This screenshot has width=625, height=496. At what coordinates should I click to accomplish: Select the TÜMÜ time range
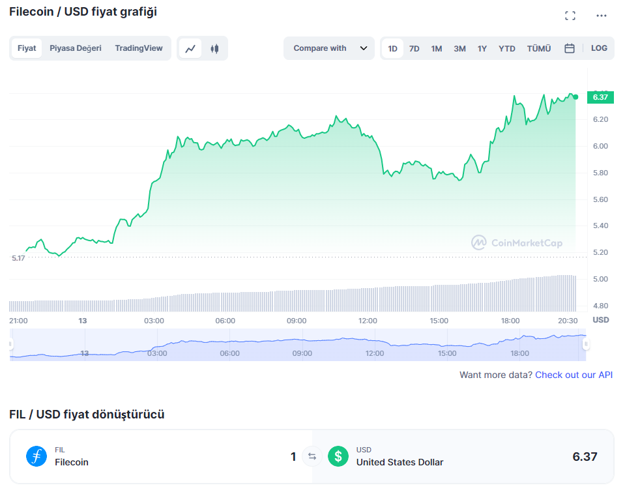click(x=539, y=49)
